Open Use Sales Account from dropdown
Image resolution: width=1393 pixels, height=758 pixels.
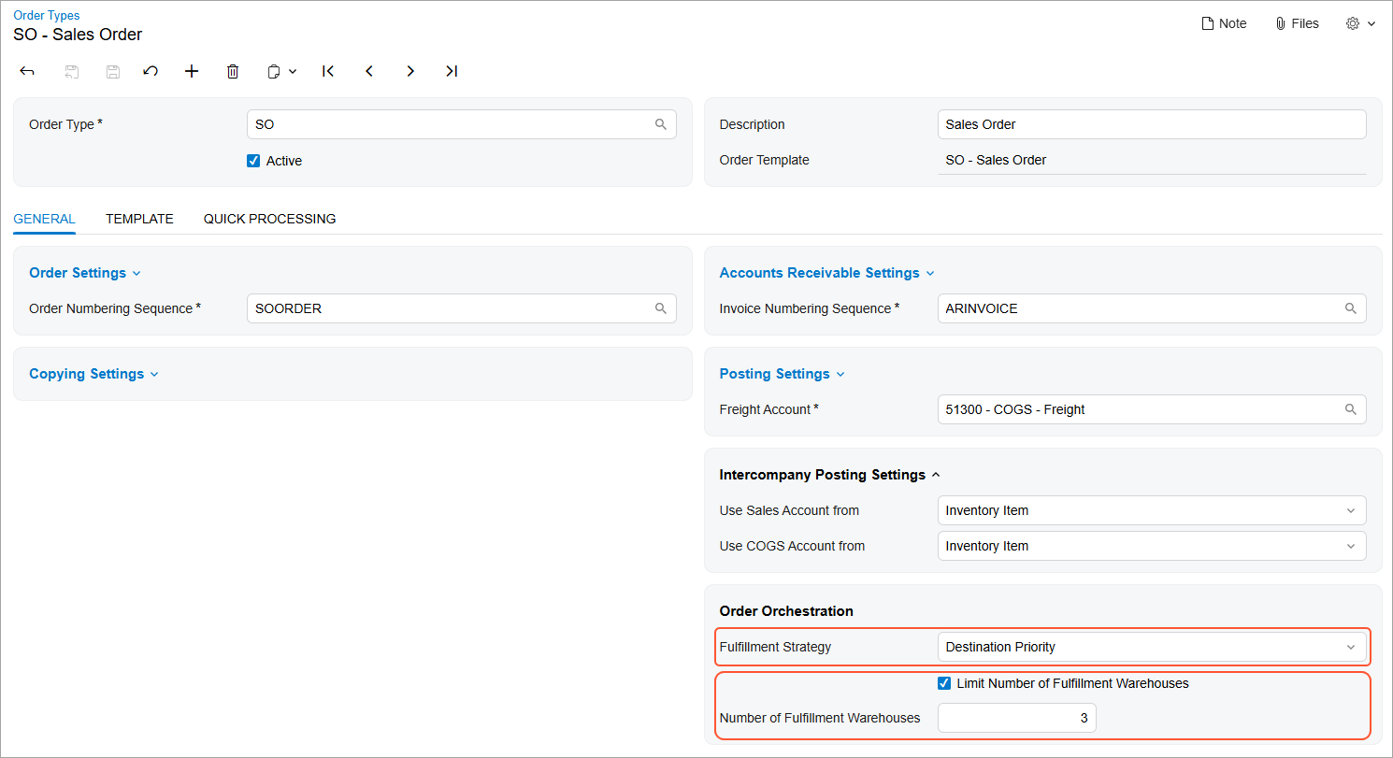point(1151,510)
